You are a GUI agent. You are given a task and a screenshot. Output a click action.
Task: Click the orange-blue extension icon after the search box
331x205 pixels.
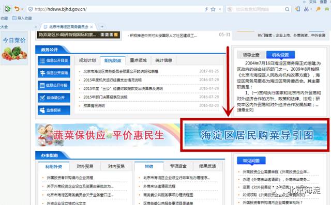coord(298,9)
